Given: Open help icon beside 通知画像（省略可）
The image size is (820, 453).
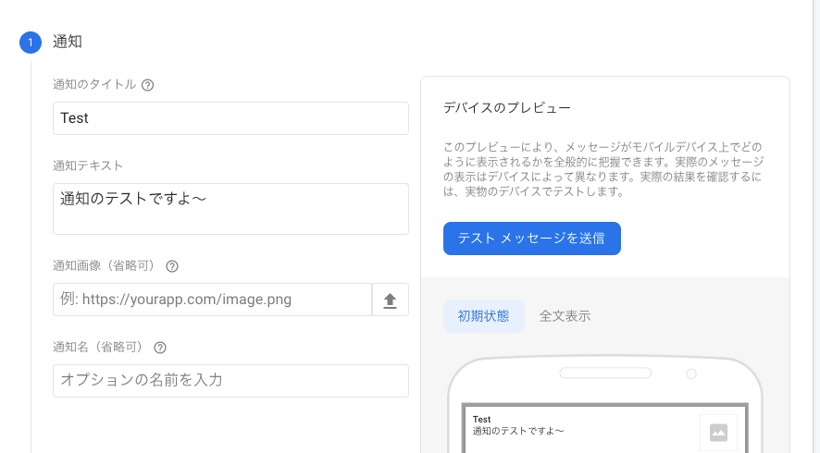Looking at the screenshot, I should tap(172, 266).
